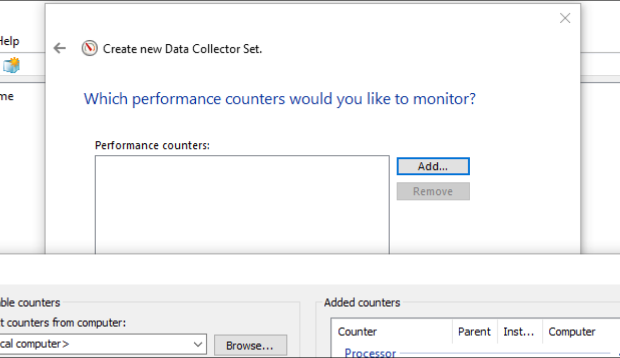
Task: Close the Create new Data Collector Set dialog
Action: click(x=565, y=19)
